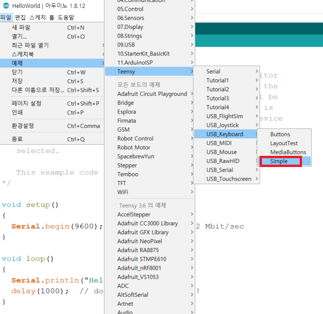Open 환경설정 preferences entry
The image size is (323, 314).
[x=52, y=126]
